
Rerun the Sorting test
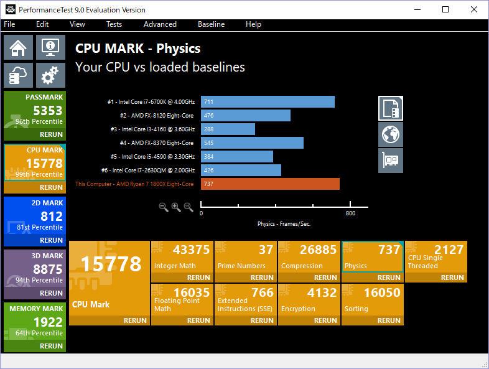tap(389, 320)
